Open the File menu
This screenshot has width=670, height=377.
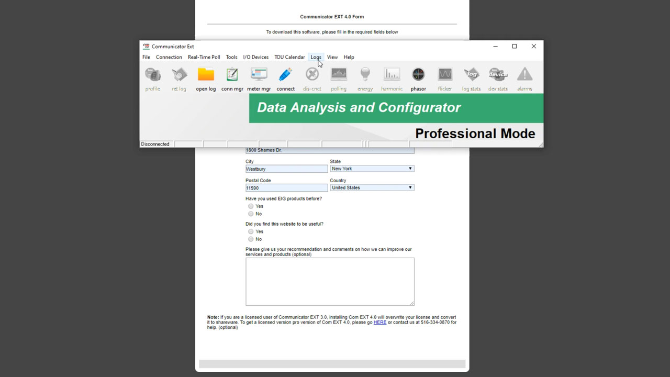pyautogui.click(x=146, y=57)
